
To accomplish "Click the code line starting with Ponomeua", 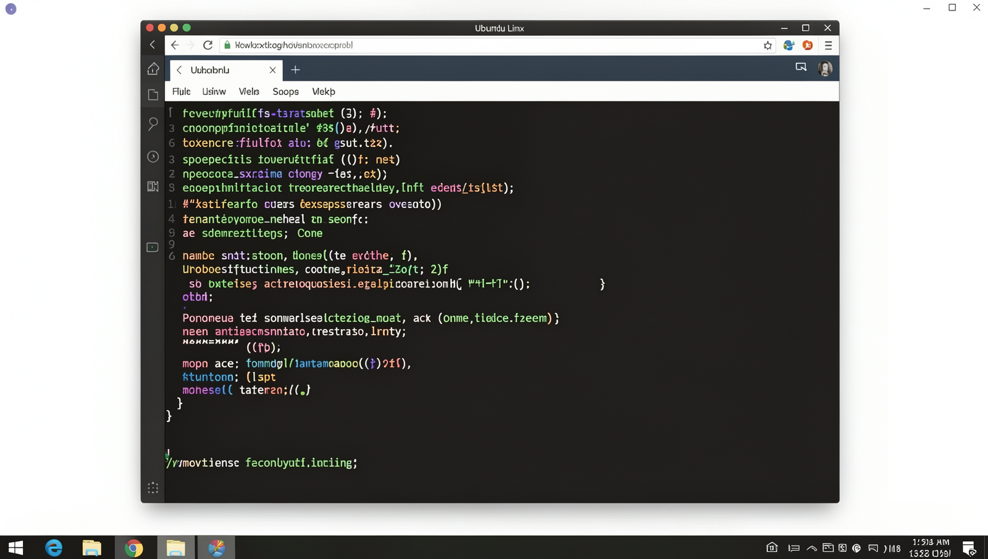I will click(371, 318).
